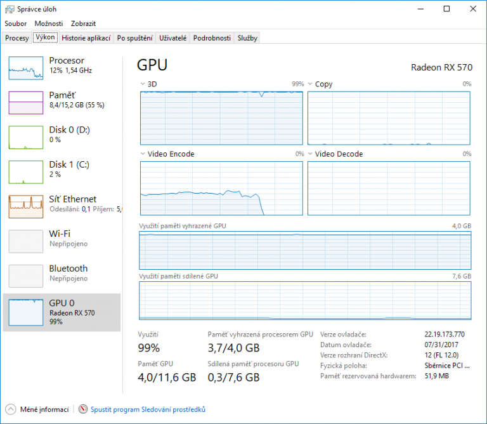Screen dimensions: 487x424
Task: Open the Soubor menu
Action: [x=15, y=23]
